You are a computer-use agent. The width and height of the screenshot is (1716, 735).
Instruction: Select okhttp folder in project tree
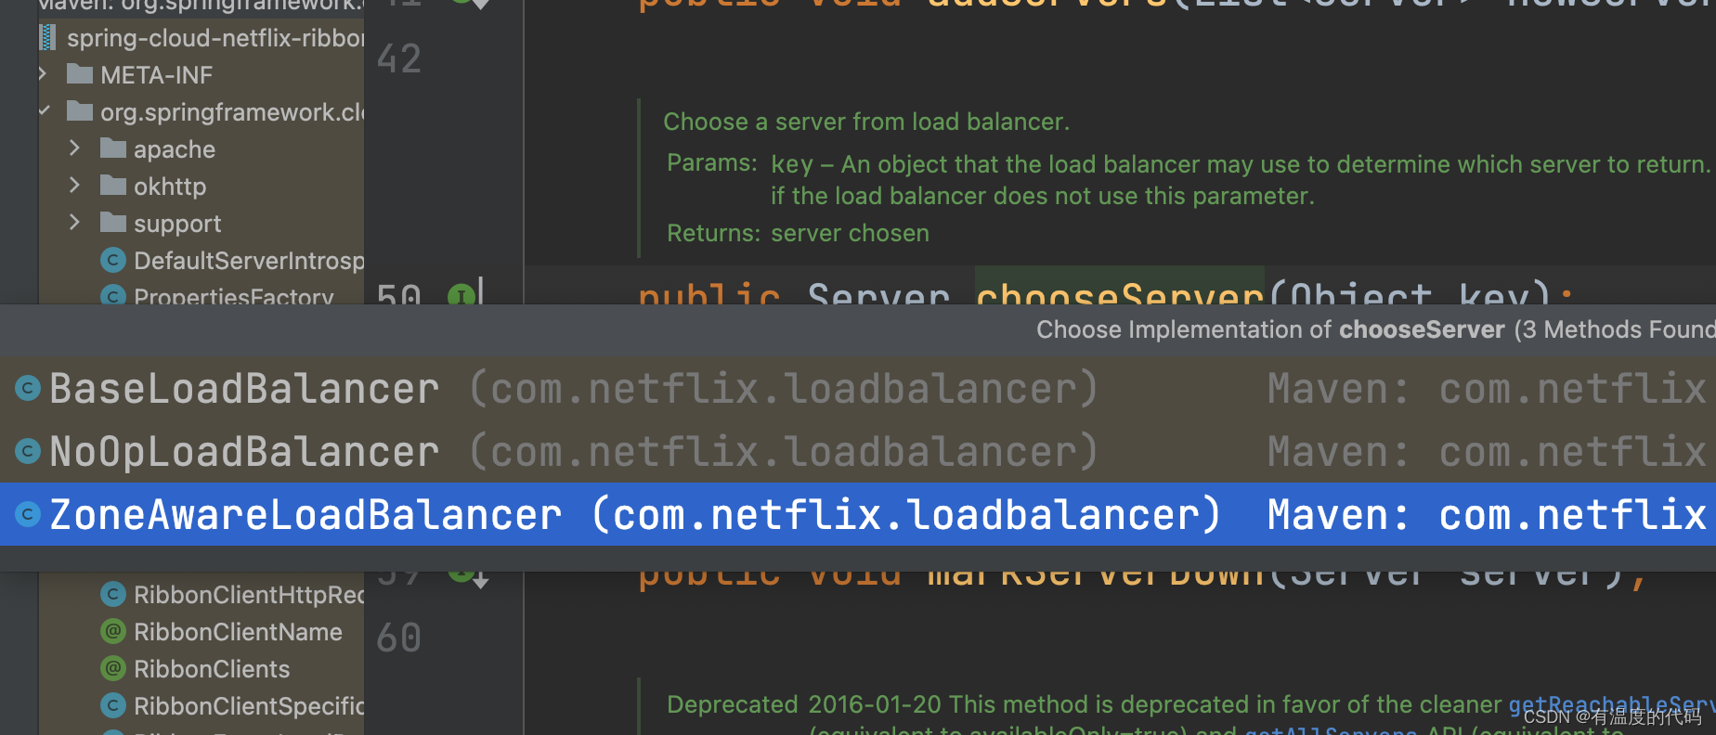(170, 187)
